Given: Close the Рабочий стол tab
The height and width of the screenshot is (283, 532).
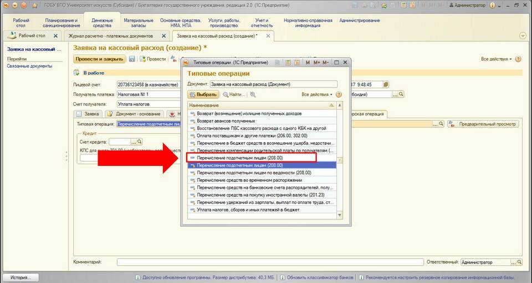Looking at the screenshot, I should tap(55, 36).
